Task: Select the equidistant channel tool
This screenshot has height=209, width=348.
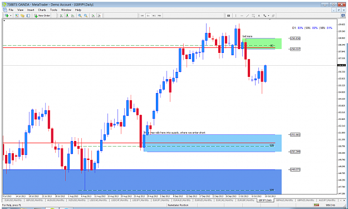Action: (253, 16)
